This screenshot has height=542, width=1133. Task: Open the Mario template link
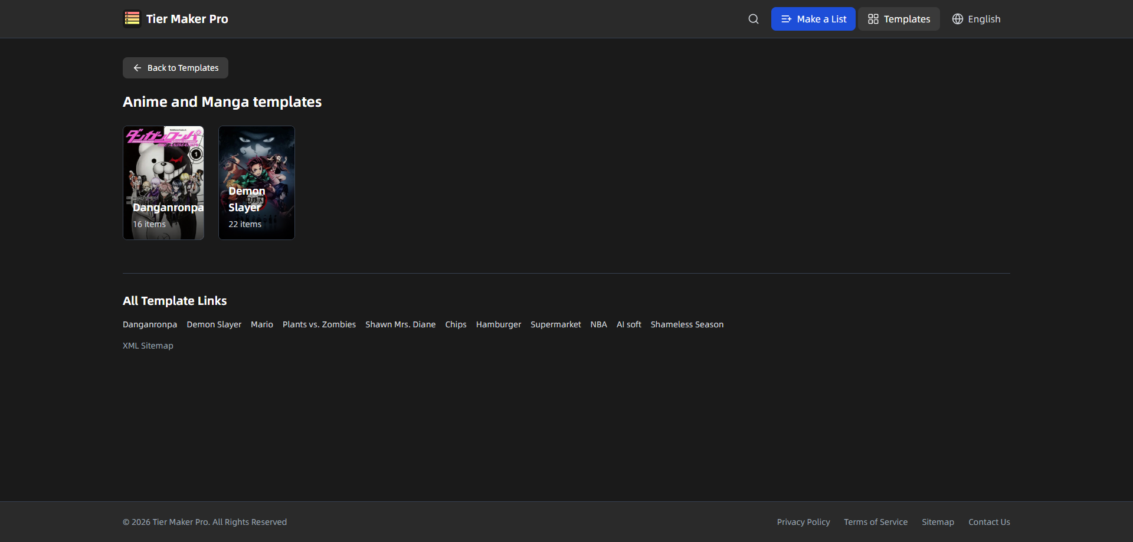pos(262,324)
